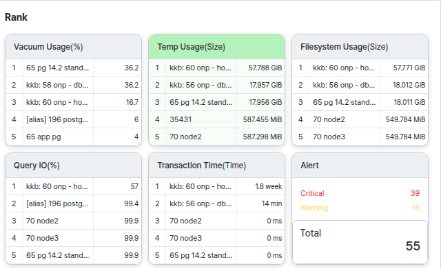
Task: Click 'kkb: 60 onp' row with 57.771 GiB
Action: pos(360,68)
